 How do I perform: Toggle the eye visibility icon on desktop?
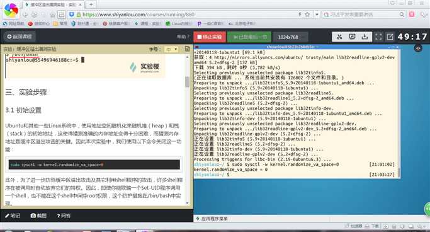418,49
